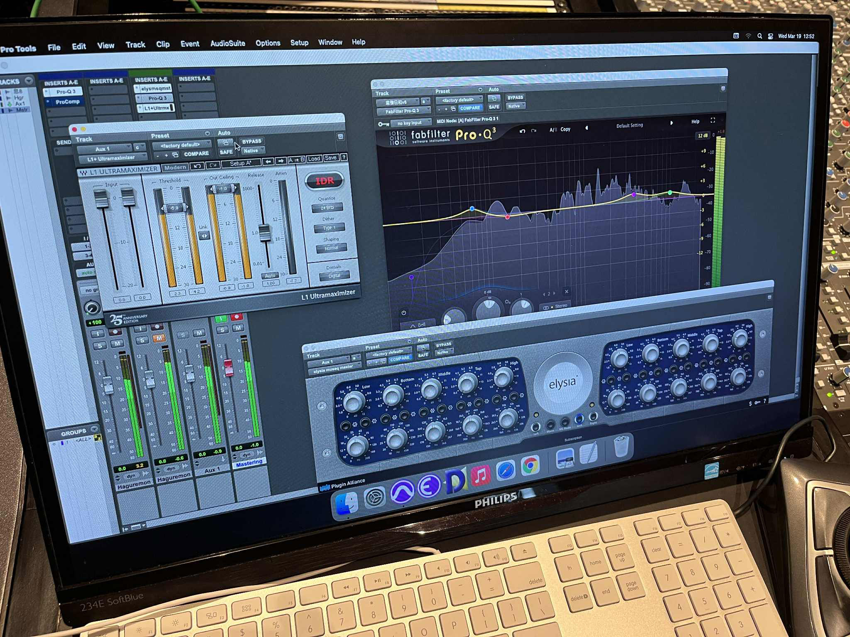Select the blue EQ band node in Pro-Q 3
Image resolution: width=850 pixels, height=637 pixels.
(472, 209)
